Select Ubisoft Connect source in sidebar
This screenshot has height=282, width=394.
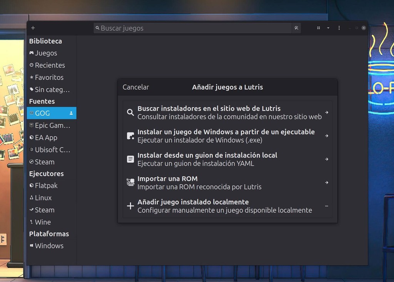(52, 150)
